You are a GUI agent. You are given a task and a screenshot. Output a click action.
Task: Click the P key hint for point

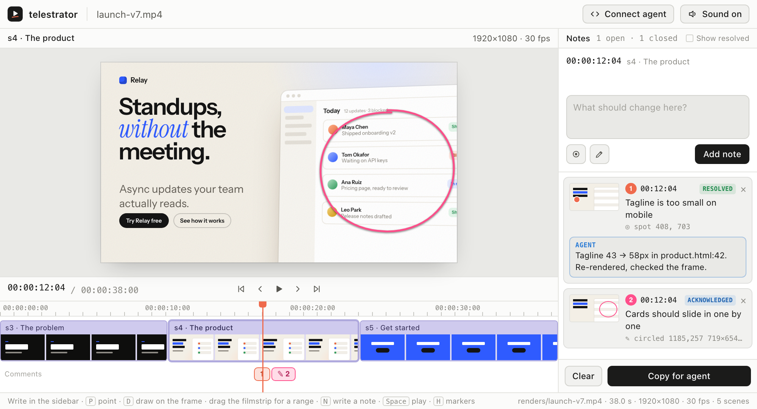[90, 401]
